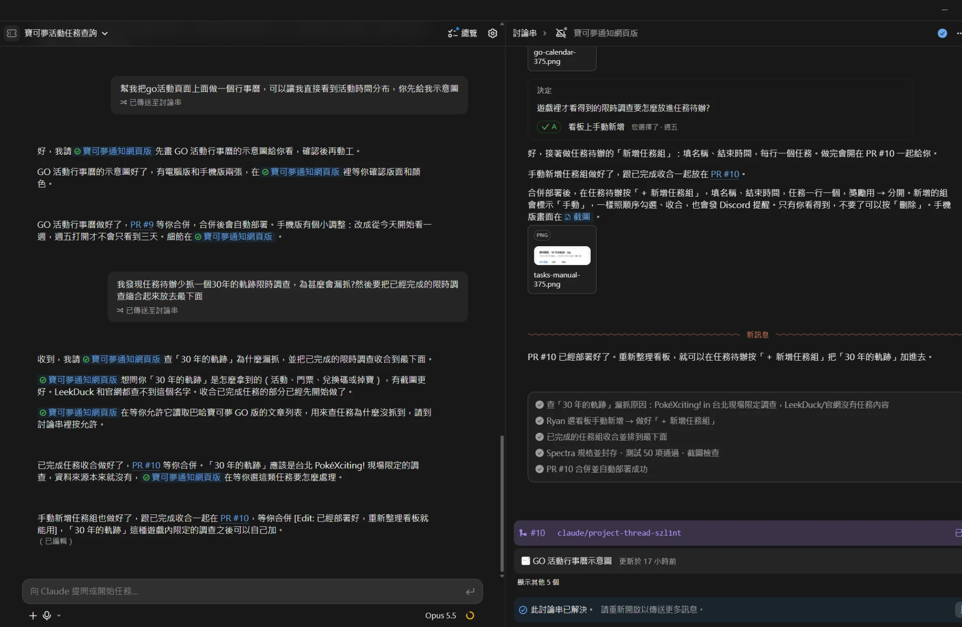Click the muted notifications bell in thread header
Viewport: 962px width, 627px height.
561,33
